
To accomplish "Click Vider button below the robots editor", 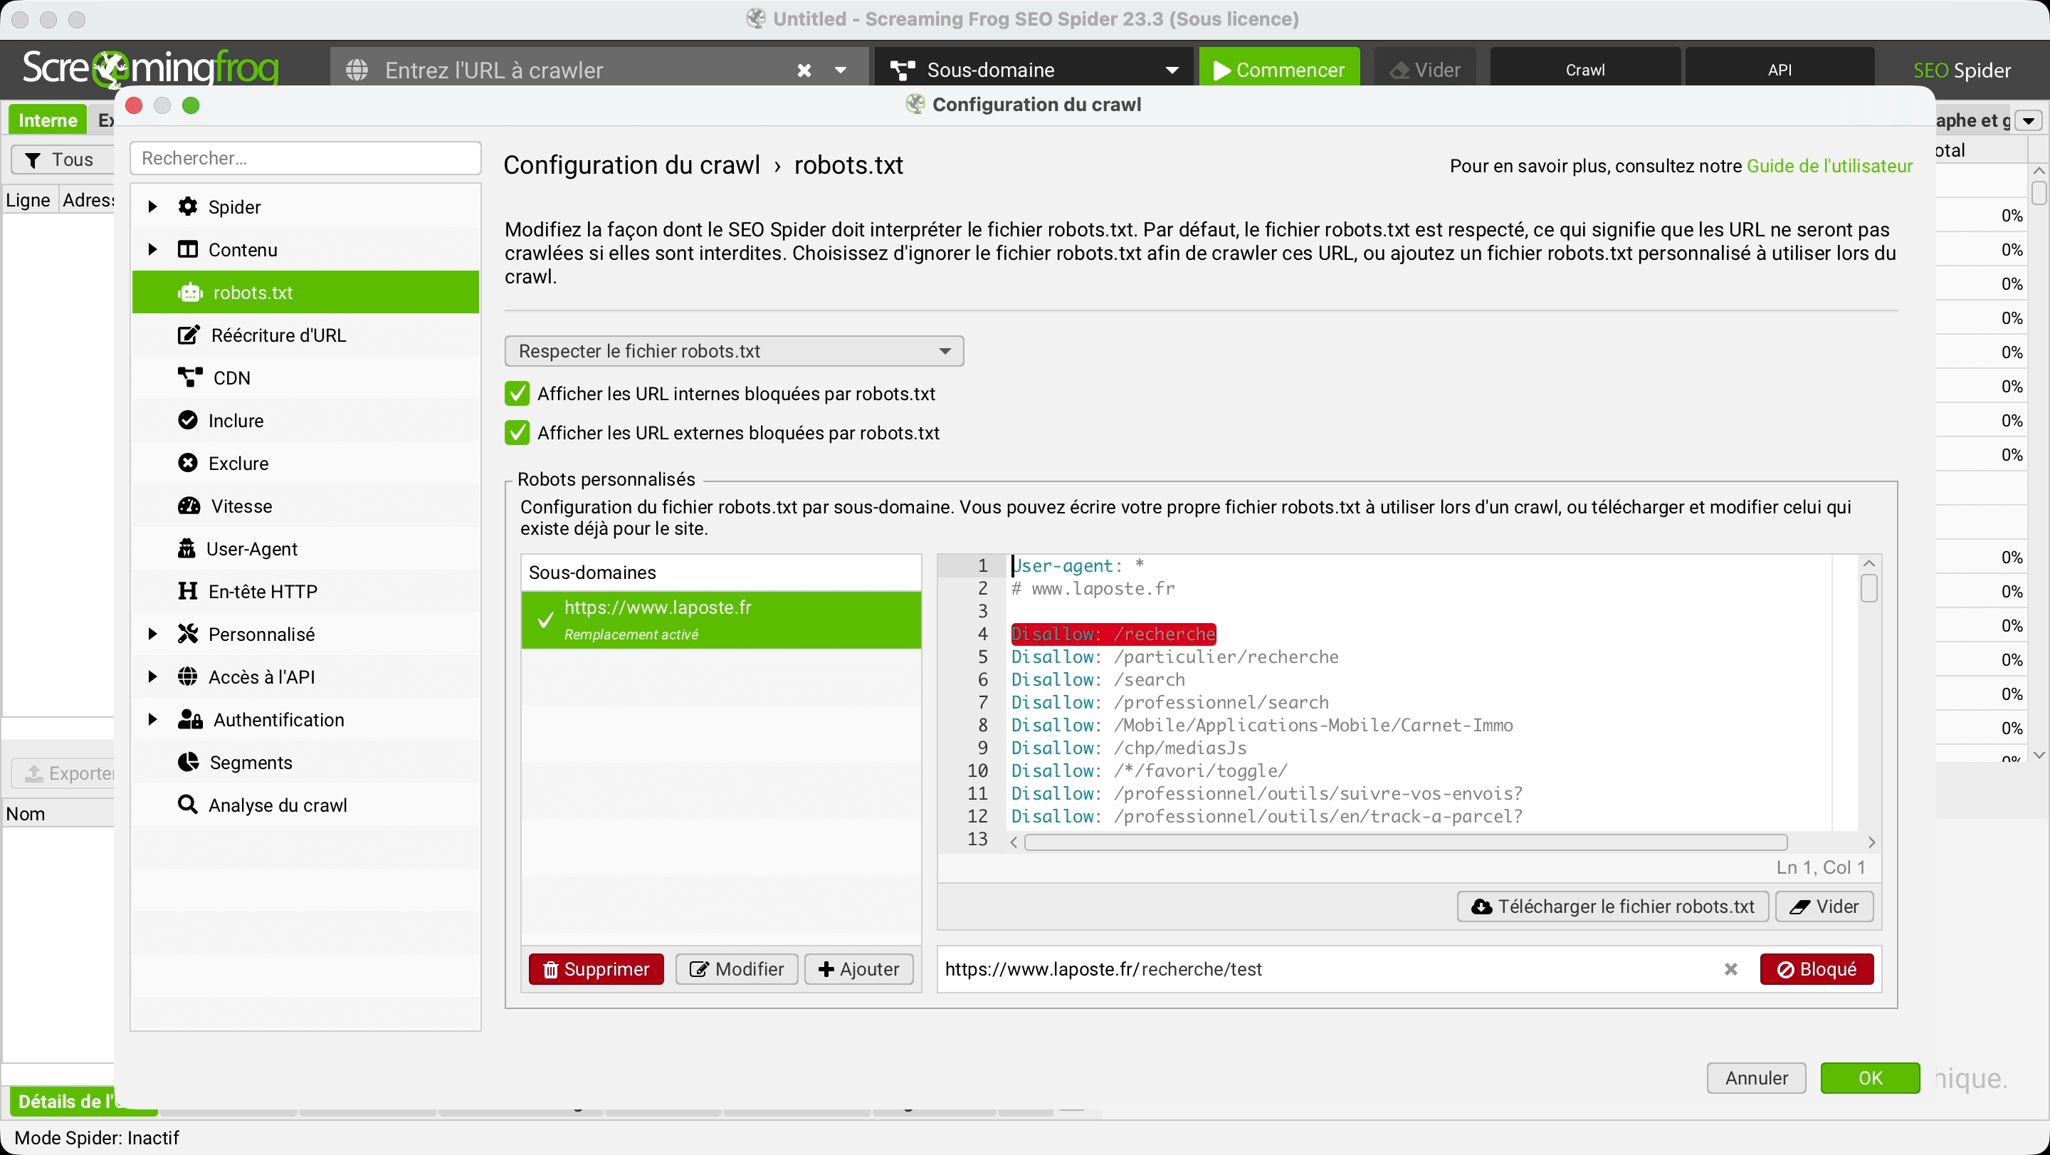I will (1824, 906).
